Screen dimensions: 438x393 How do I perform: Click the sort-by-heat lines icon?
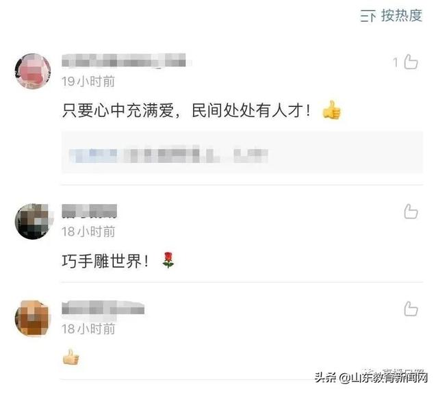pos(368,16)
